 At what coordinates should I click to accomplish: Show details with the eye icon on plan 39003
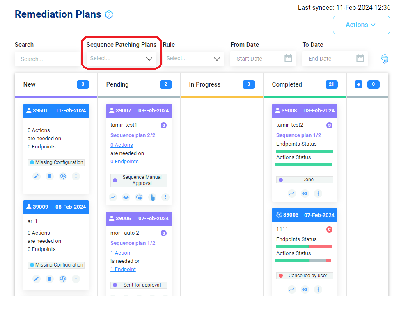pyautogui.click(x=305, y=290)
